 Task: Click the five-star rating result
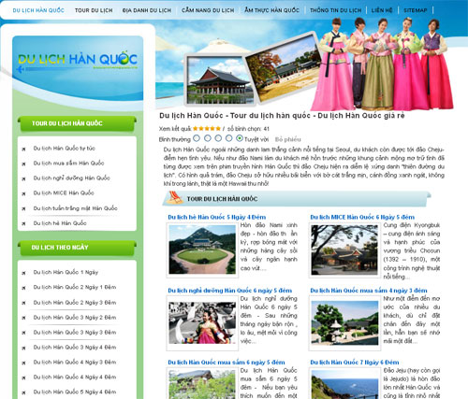207,128
